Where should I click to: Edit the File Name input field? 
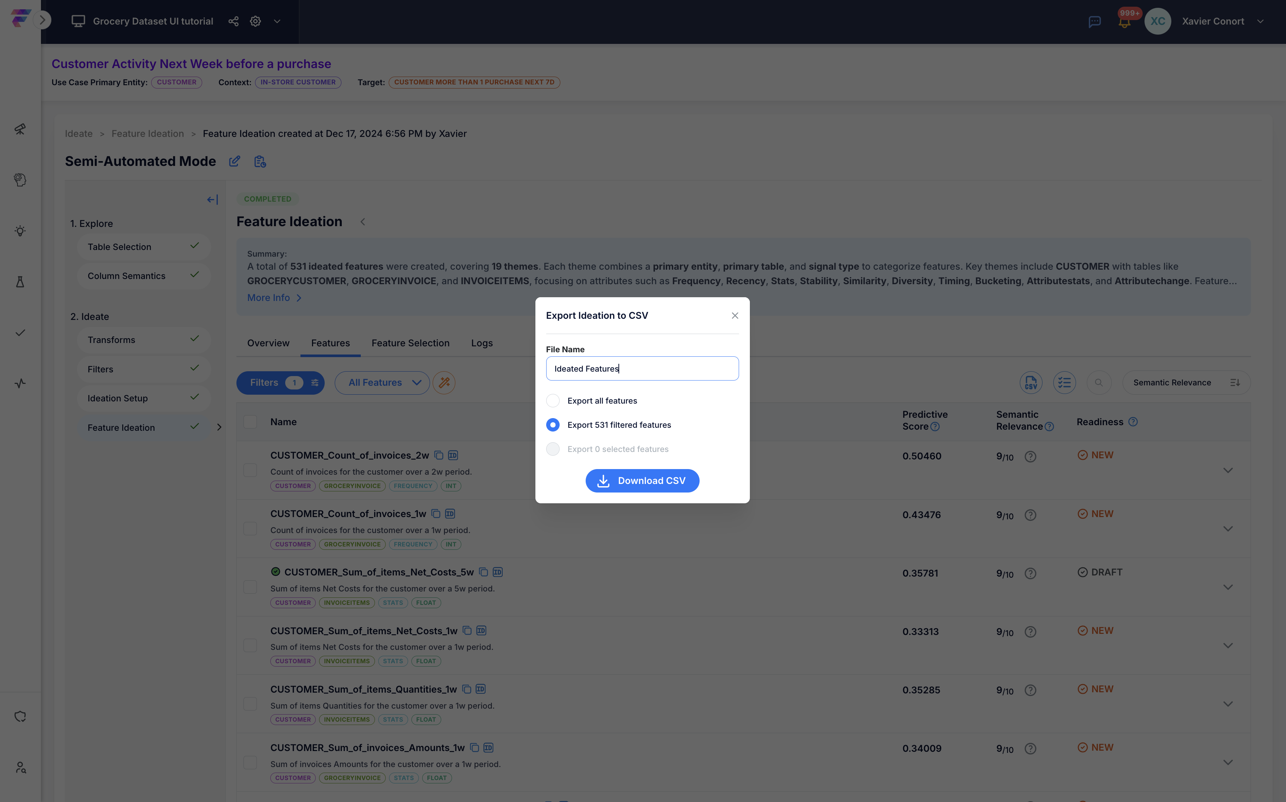point(642,368)
